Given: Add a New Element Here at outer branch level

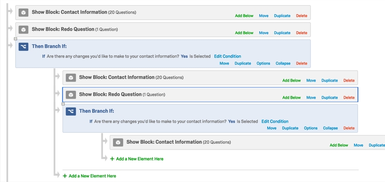Looking at the screenshot, I should coord(89,176).
